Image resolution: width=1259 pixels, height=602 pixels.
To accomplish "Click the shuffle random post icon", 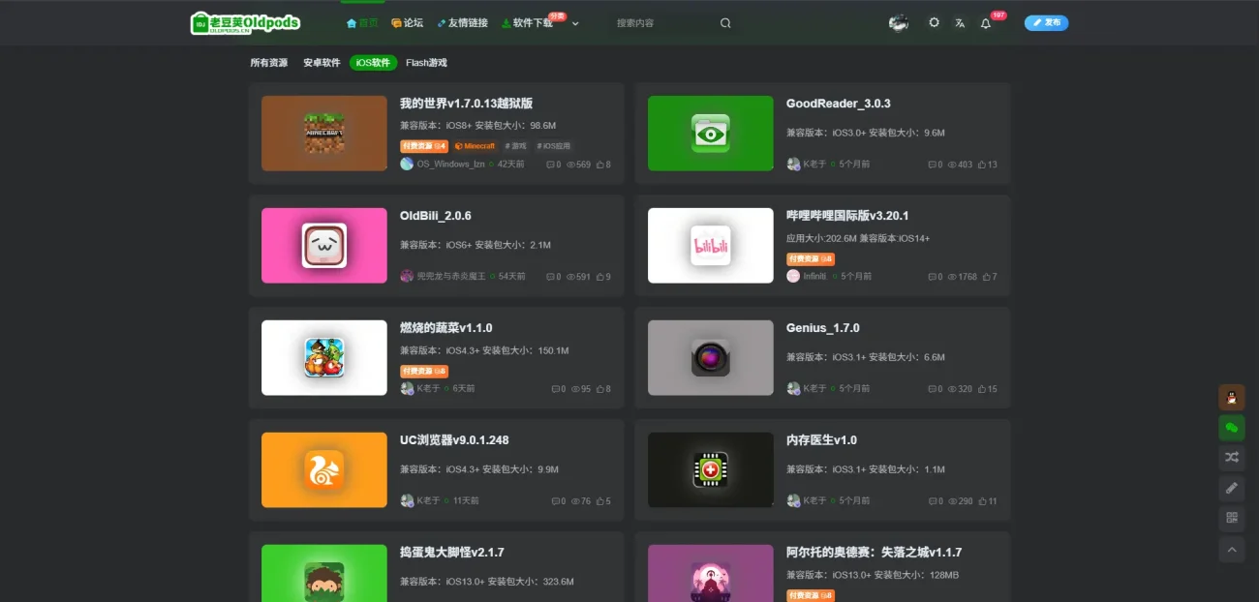I will tap(1231, 458).
